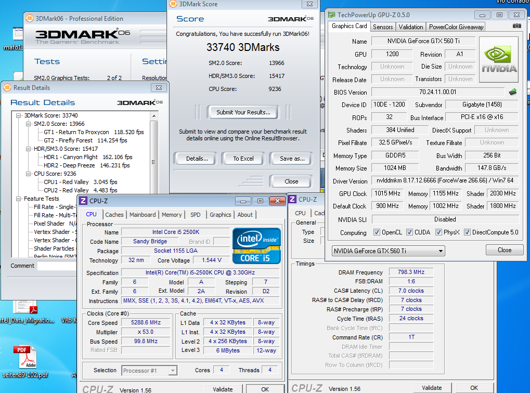Image resolution: width=530 pixels, height=393 pixels.
Task: Open the PowerColor Giveaway tab
Action: tap(456, 27)
